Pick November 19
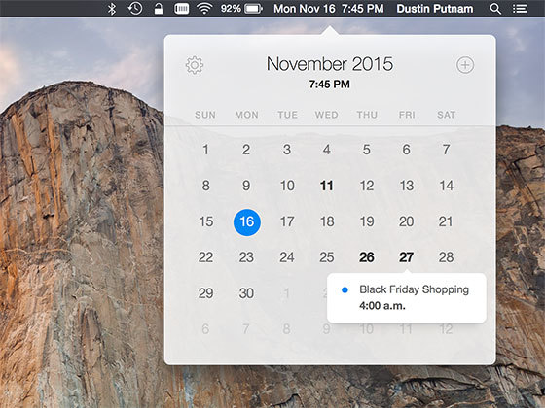The height and width of the screenshot is (408, 545). coord(367,221)
